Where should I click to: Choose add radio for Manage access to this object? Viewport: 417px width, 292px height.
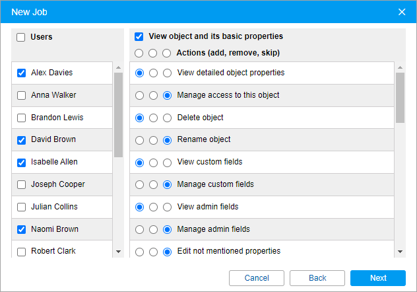pos(139,95)
